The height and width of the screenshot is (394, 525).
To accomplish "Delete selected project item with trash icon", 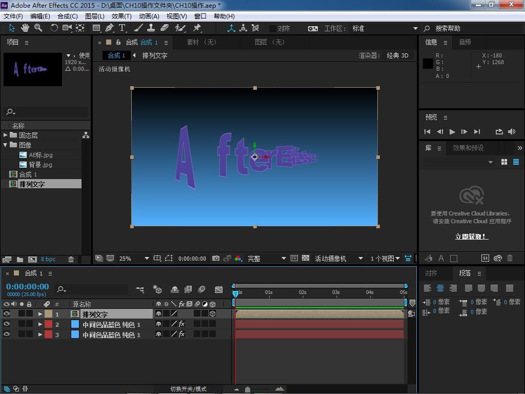I will [71, 259].
